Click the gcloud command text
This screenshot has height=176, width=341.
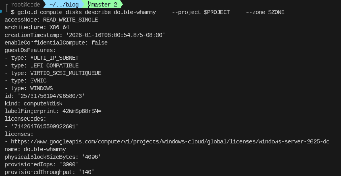pyautogui.click(x=27, y=12)
